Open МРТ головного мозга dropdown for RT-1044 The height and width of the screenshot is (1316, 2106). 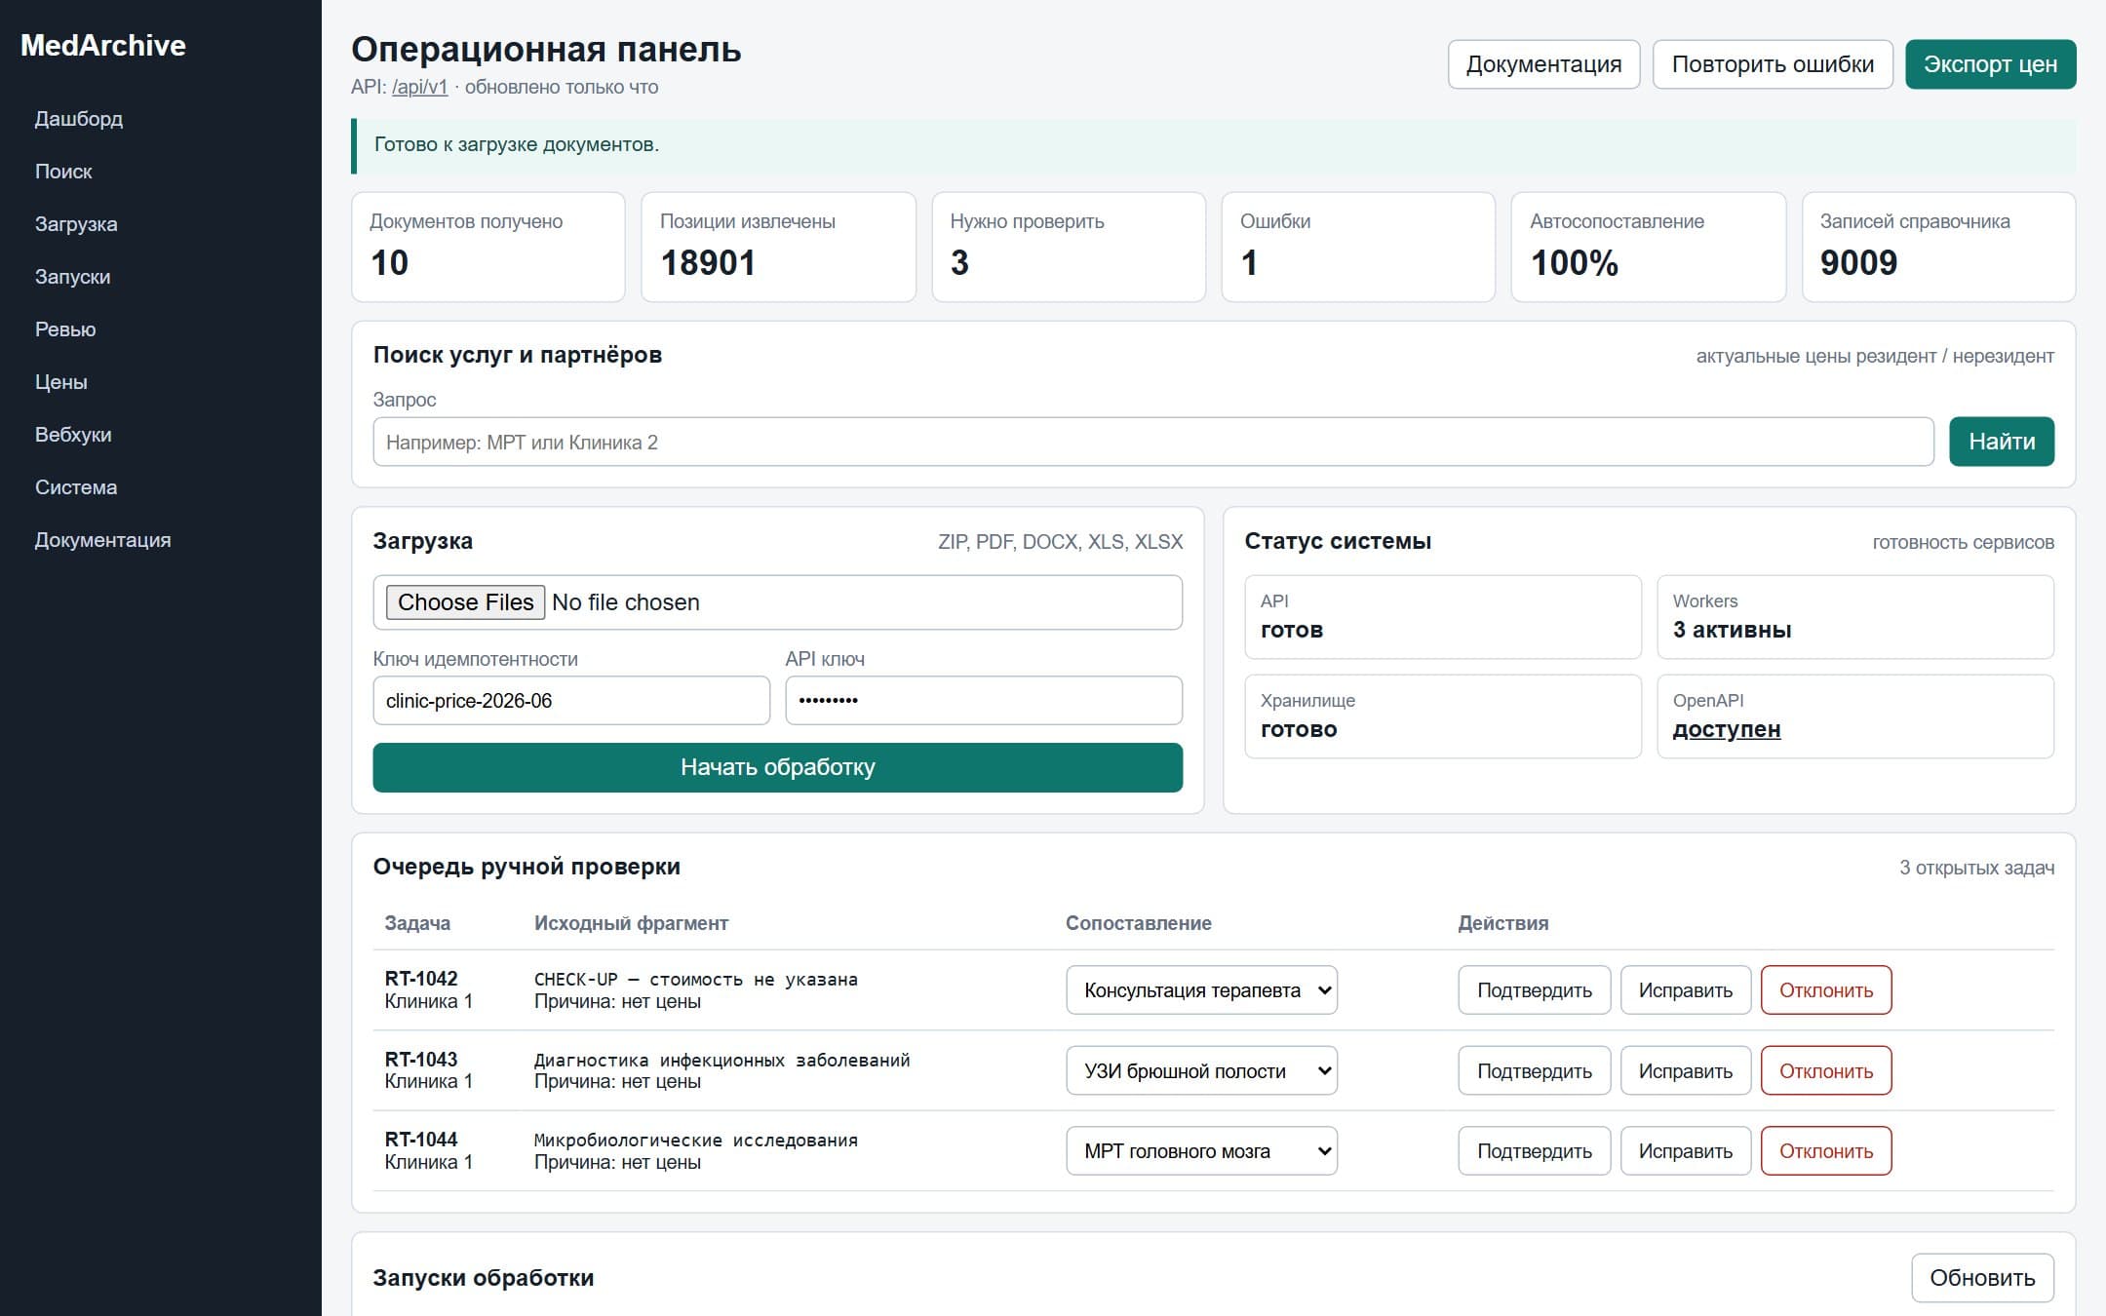point(1201,1151)
